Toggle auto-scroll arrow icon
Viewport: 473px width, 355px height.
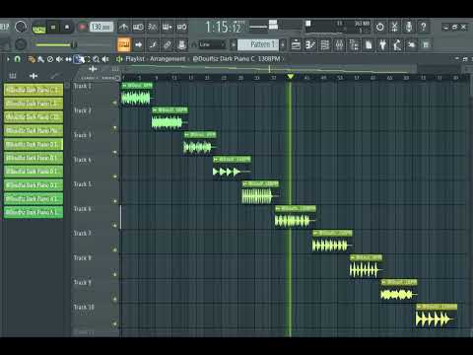tap(138, 44)
